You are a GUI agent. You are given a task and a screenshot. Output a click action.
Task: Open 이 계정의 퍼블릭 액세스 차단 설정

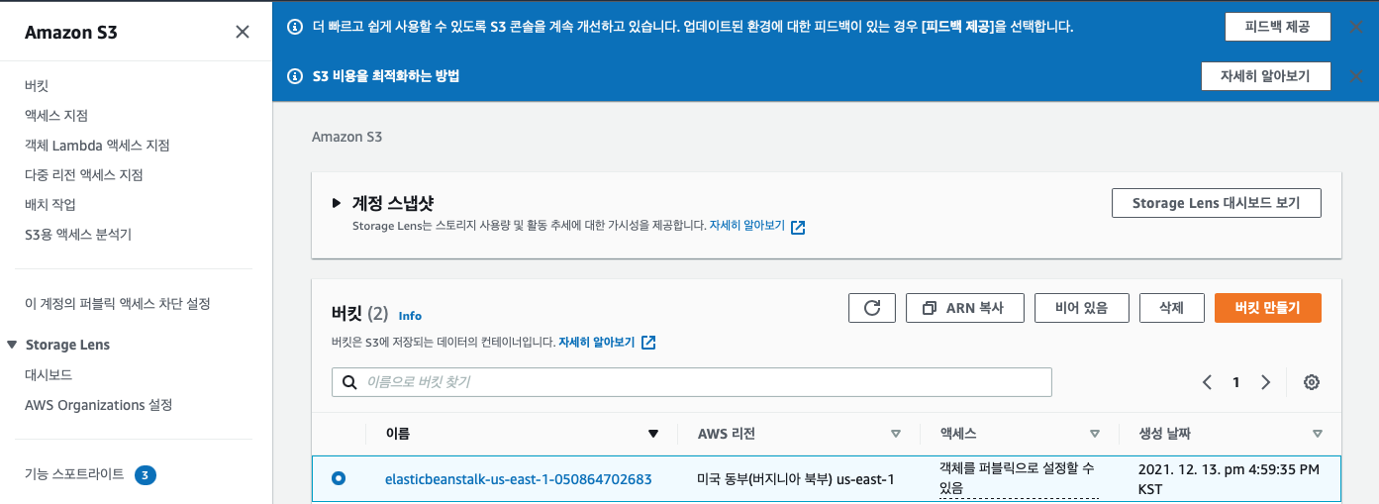coord(118,304)
